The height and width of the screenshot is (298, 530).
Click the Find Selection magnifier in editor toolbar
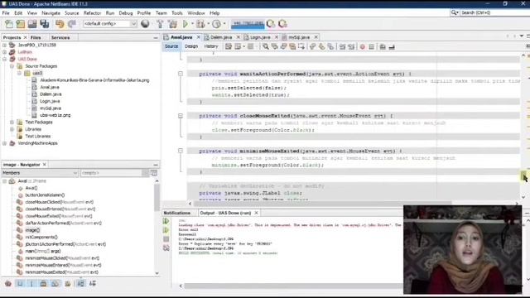[x=266, y=46]
